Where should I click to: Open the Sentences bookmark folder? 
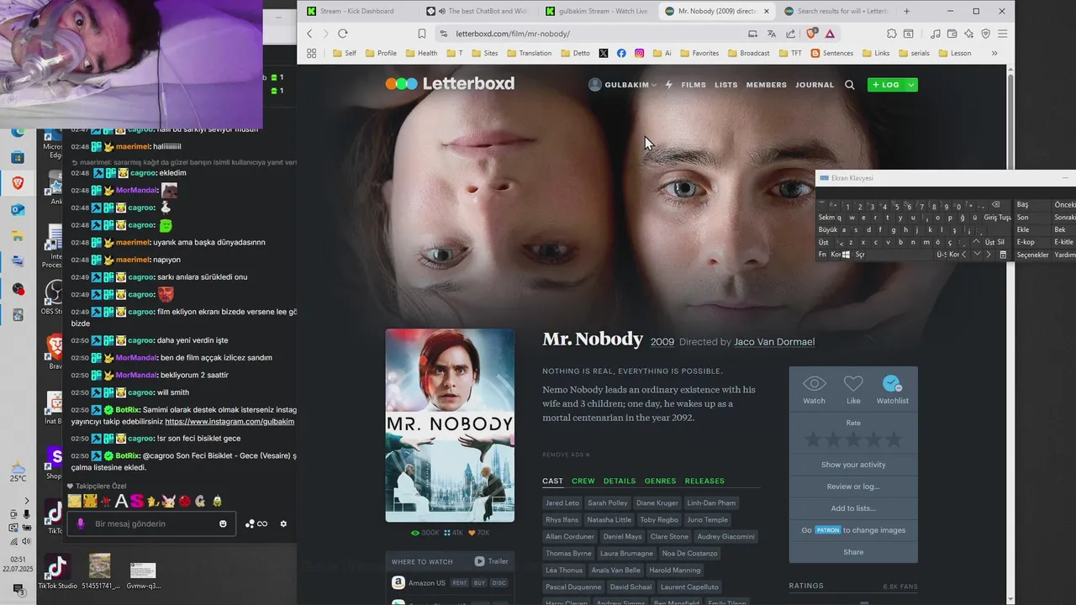point(831,53)
